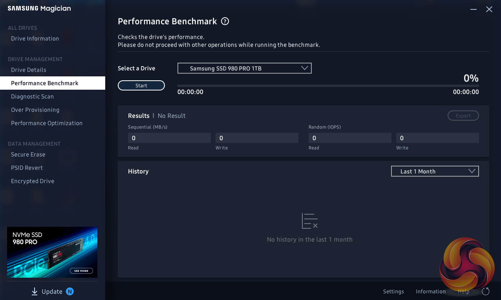Open Settings link in footer
This screenshot has height=300, width=501.
coord(393,291)
